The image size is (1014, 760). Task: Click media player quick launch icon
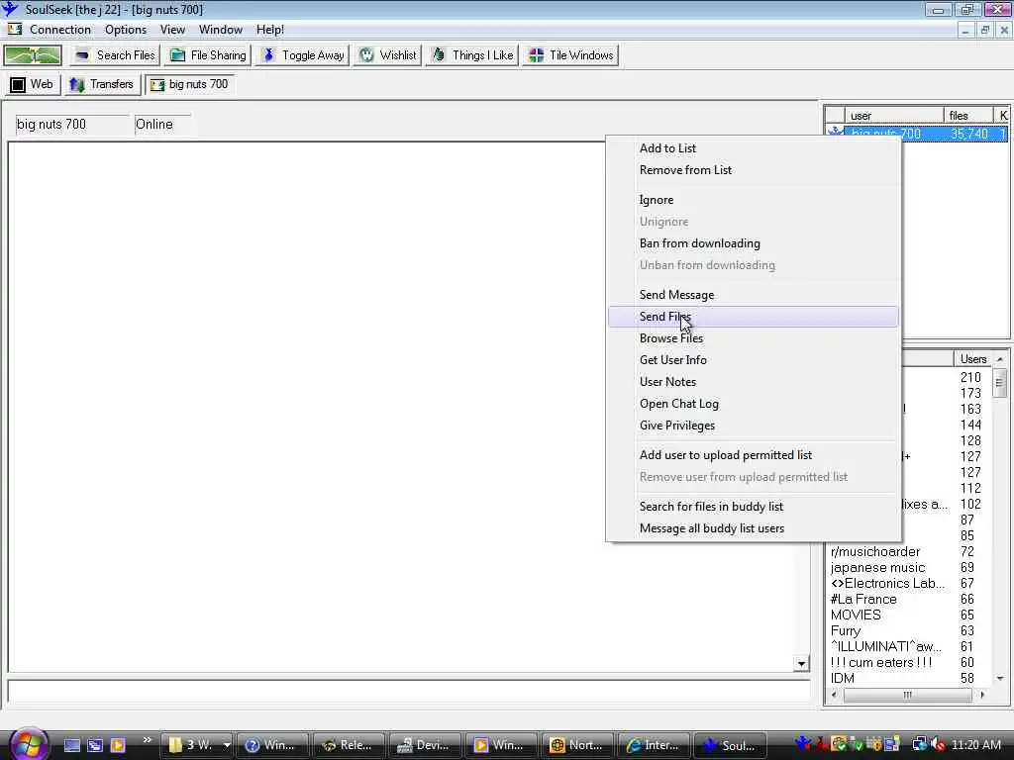coord(118,745)
